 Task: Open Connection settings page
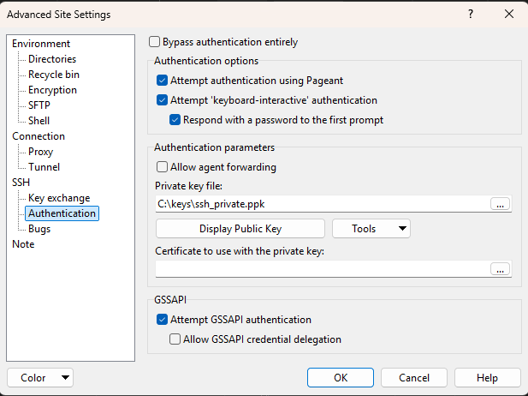(39, 136)
